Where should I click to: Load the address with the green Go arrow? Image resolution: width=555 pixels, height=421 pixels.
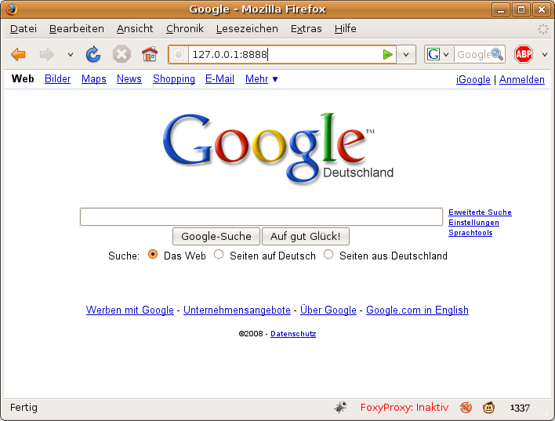[387, 55]
